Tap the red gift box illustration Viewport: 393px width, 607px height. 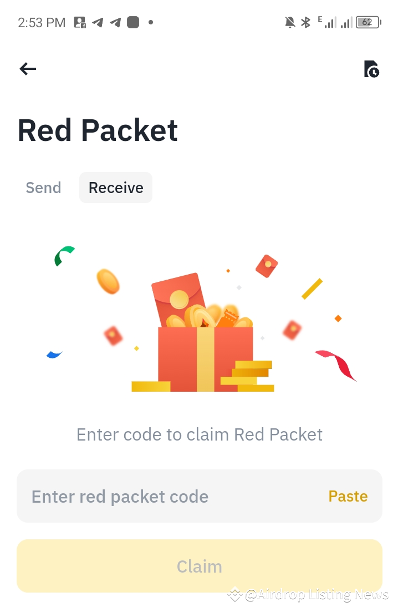(203, 333)
